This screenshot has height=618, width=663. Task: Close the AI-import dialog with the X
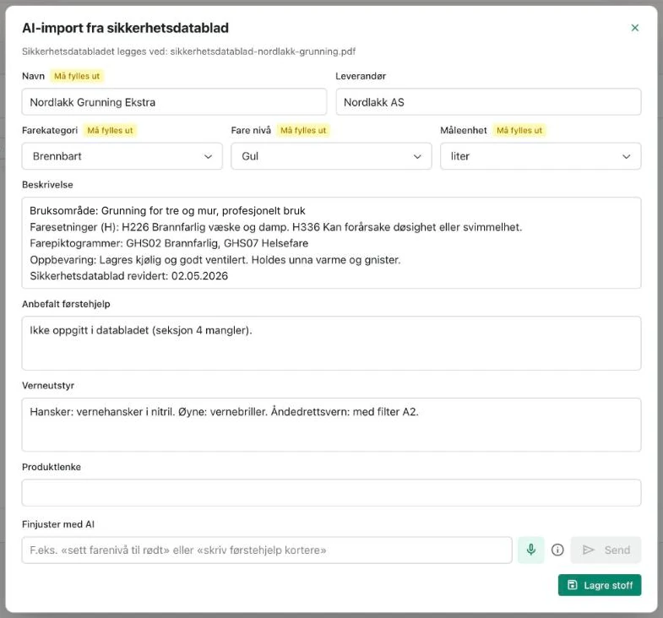634,28
